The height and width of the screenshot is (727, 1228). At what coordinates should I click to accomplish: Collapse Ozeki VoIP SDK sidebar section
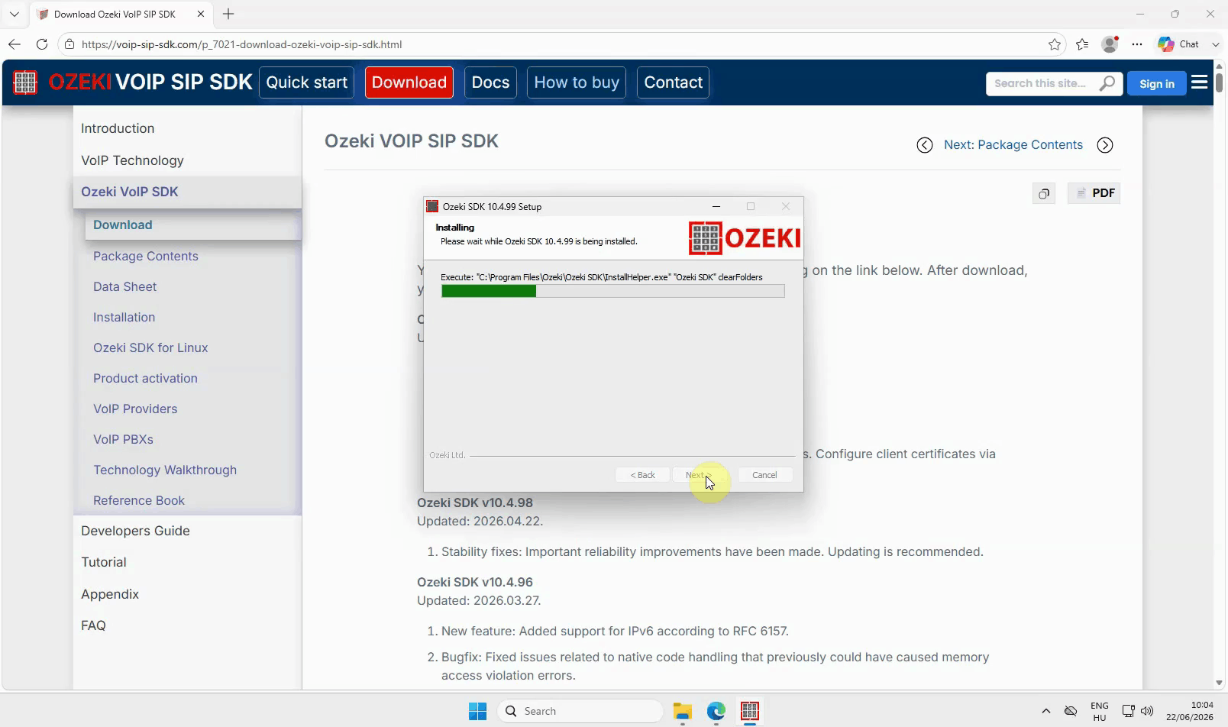[187, 192]
